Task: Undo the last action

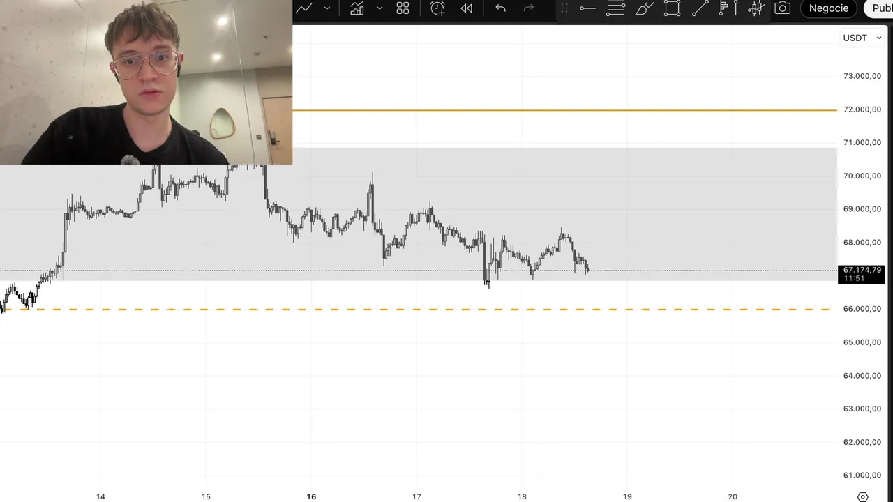Action: click(500, 8)
